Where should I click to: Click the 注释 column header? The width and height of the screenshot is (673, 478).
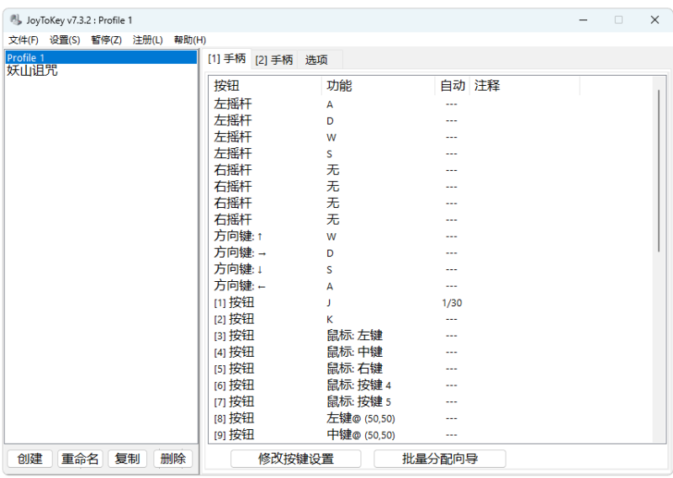pyautogui.click(x=525, y=86)
